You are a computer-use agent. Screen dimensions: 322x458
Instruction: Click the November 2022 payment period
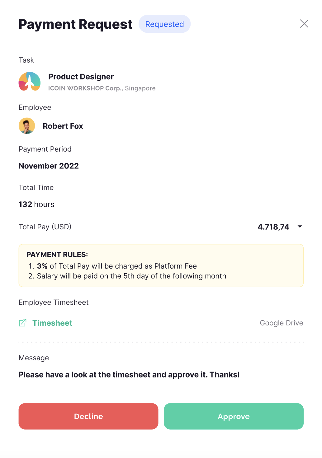pos(49,166)
